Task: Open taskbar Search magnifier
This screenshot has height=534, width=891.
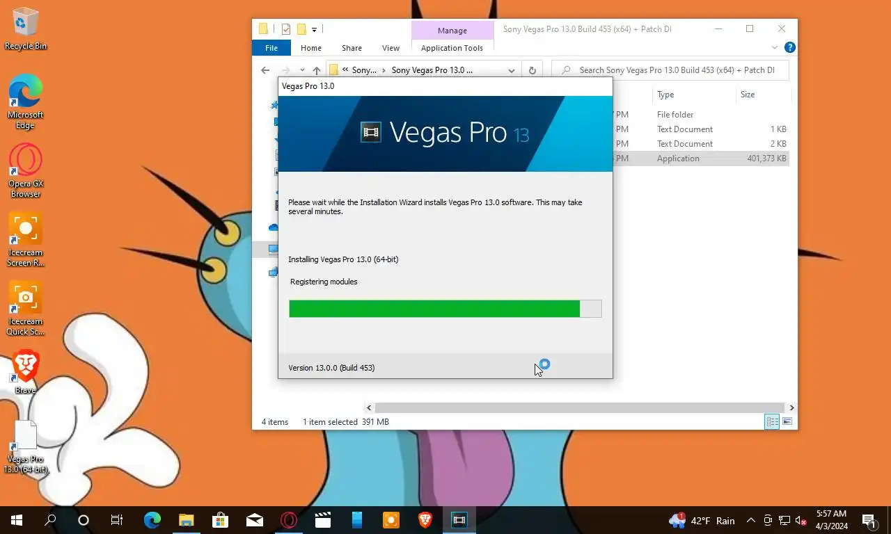Action: 50,520
